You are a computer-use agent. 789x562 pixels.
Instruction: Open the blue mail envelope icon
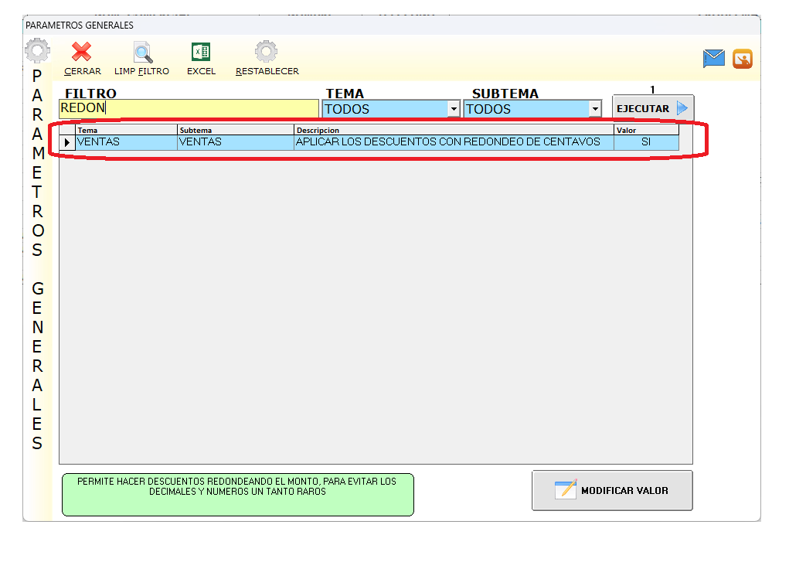coord(713,59)
